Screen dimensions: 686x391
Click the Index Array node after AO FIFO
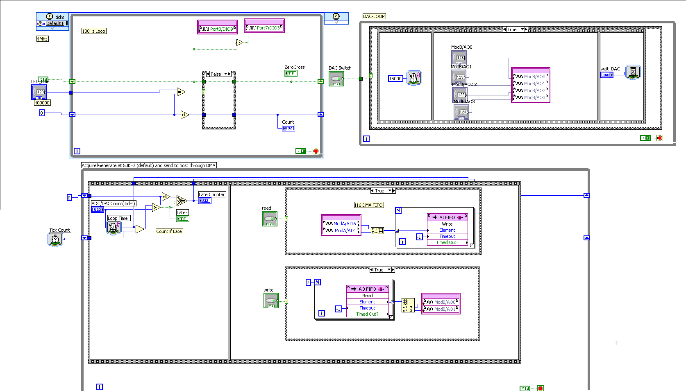tap(408, 305)
